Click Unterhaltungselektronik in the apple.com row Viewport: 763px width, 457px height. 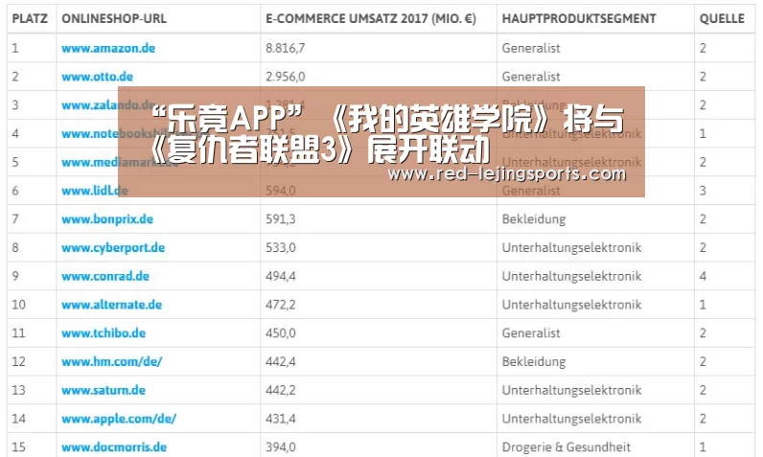click(571, 419)
